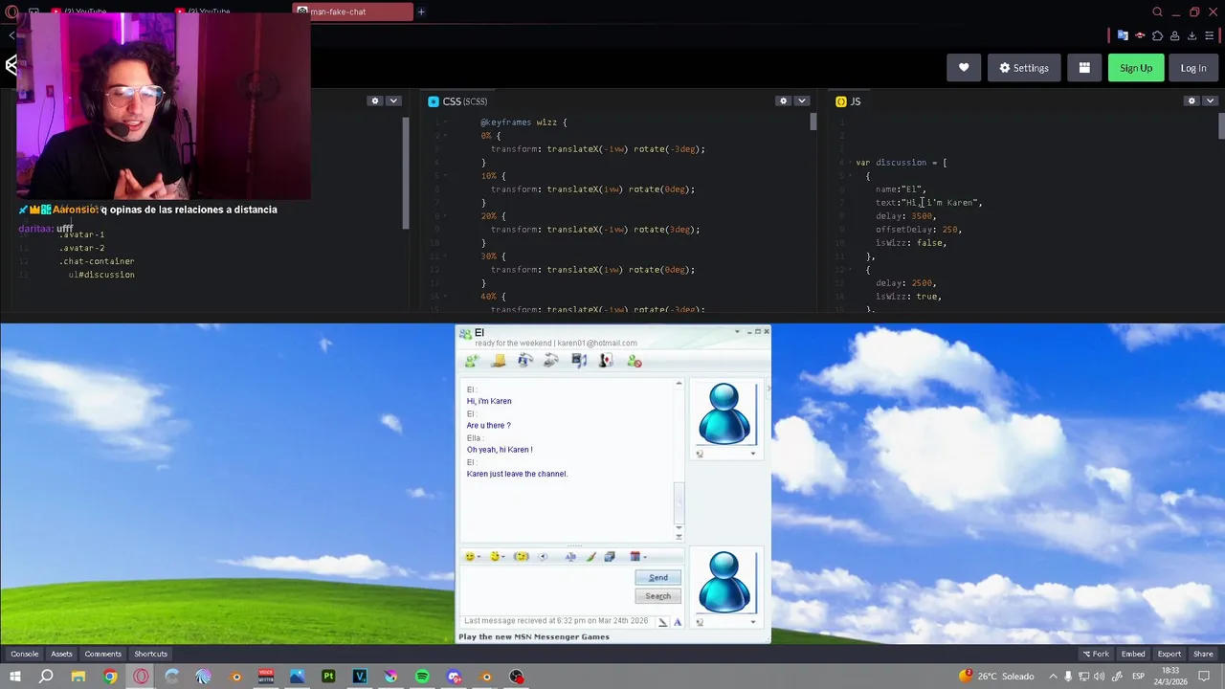Expand the HTML editor dropdown chevron
This screenshot has width=1225, height=689.
[393, 100]
